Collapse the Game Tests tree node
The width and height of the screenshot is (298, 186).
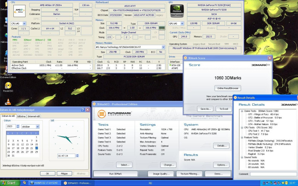242,111
